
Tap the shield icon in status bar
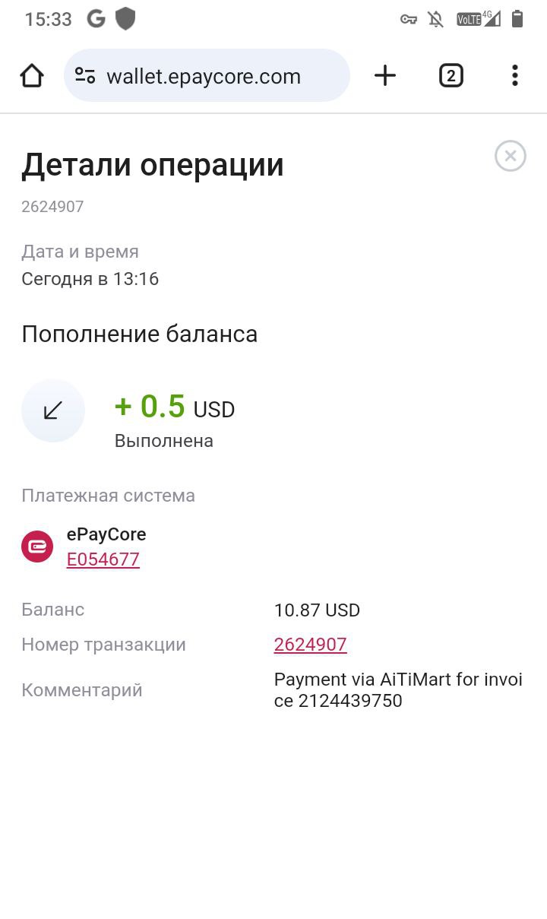125,19
